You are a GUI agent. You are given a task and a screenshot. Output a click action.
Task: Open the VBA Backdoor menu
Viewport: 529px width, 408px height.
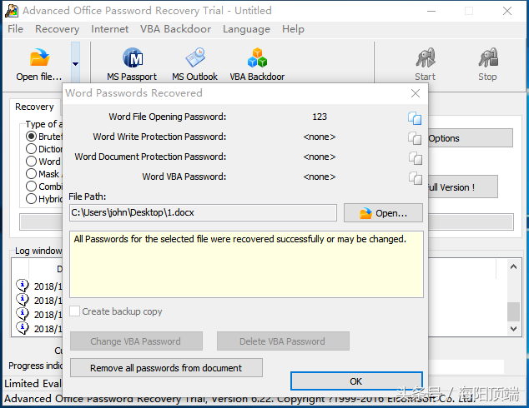tap(175, 29)
